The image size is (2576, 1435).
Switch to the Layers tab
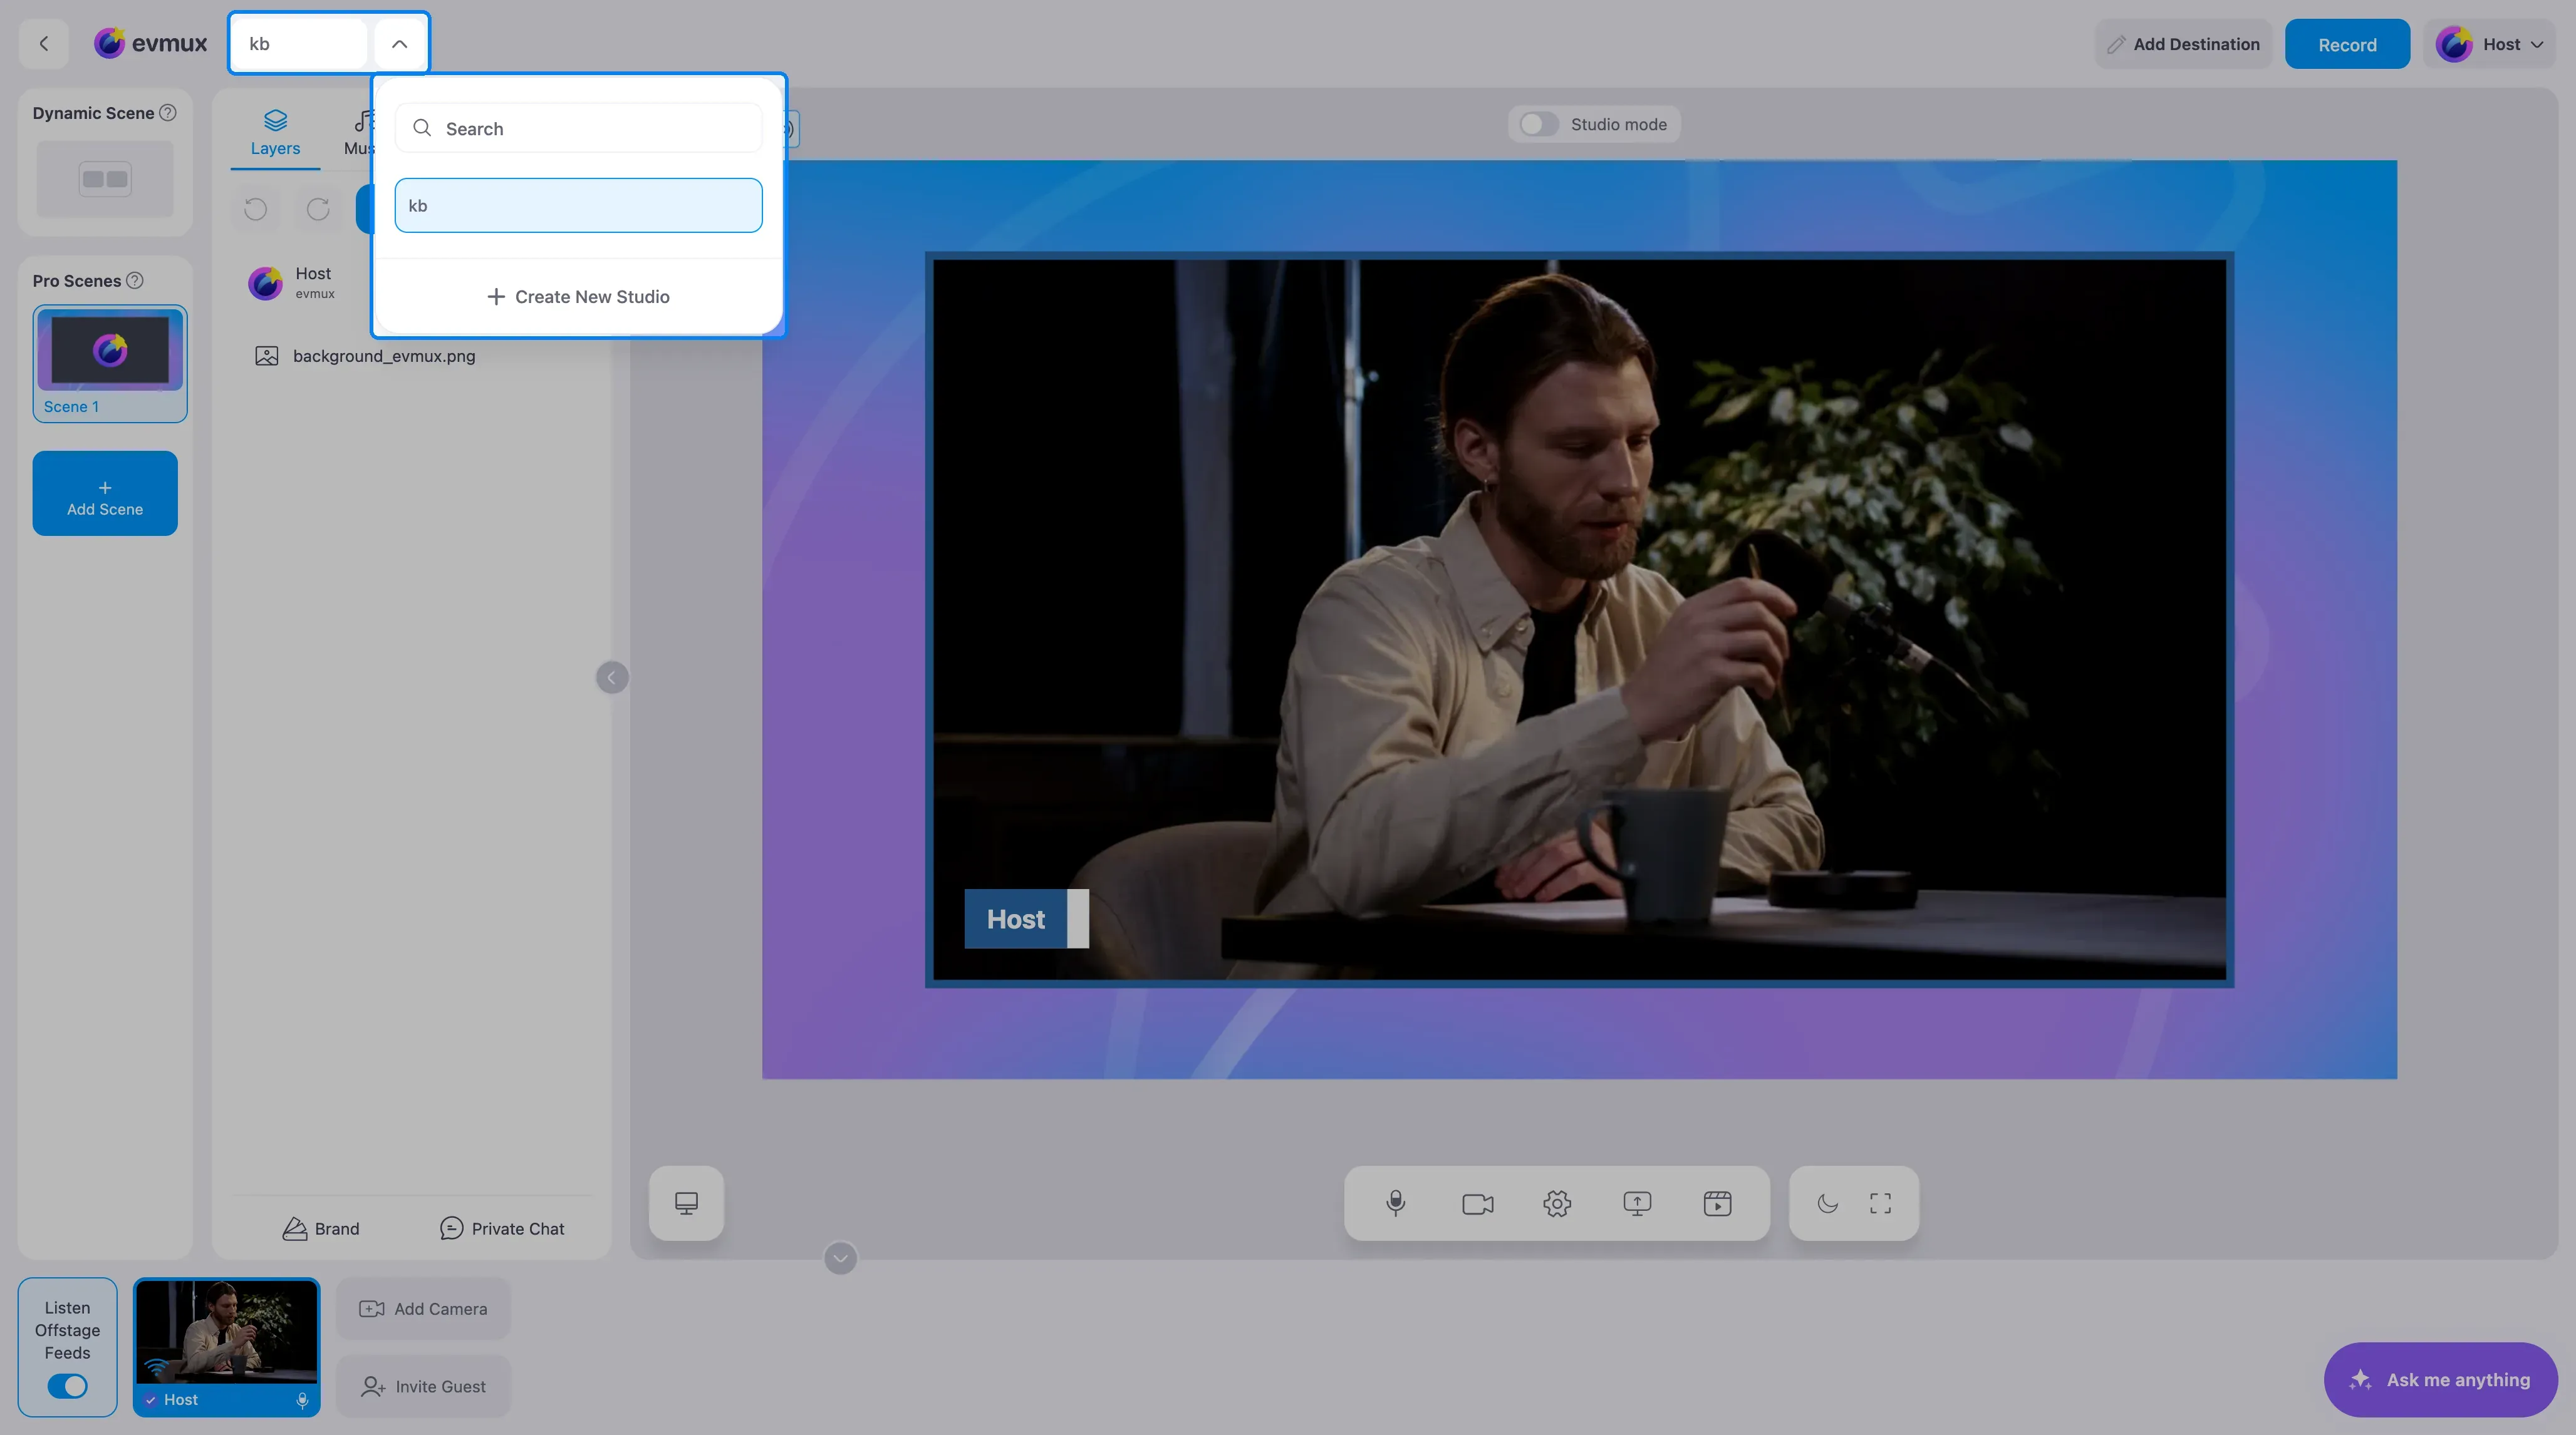tap(275, 133)
